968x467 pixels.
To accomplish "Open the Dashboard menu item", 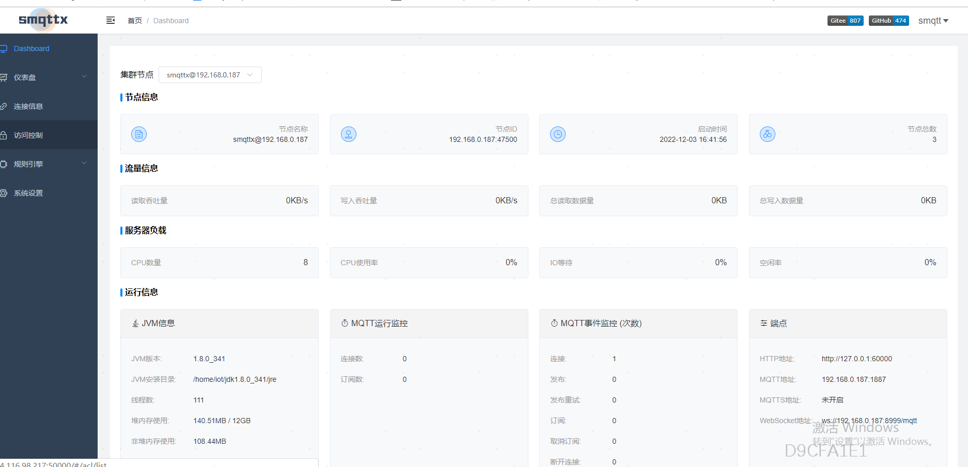I will point(49,49).
